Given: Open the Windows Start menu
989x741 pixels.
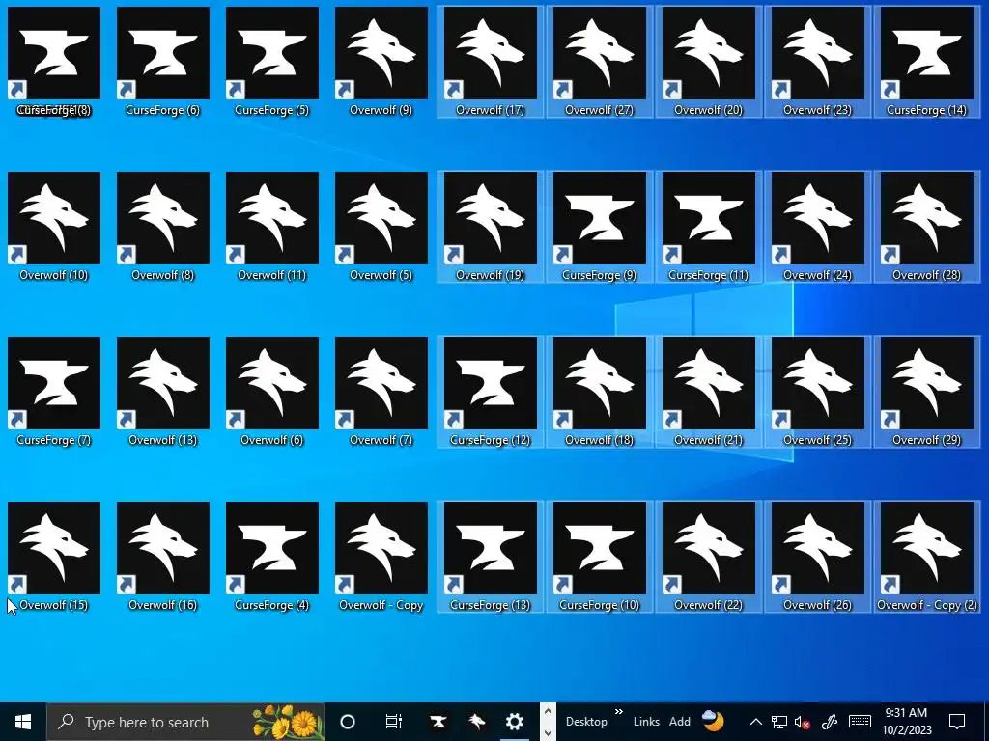Looking at the screenshot, I should pos(23,722).
